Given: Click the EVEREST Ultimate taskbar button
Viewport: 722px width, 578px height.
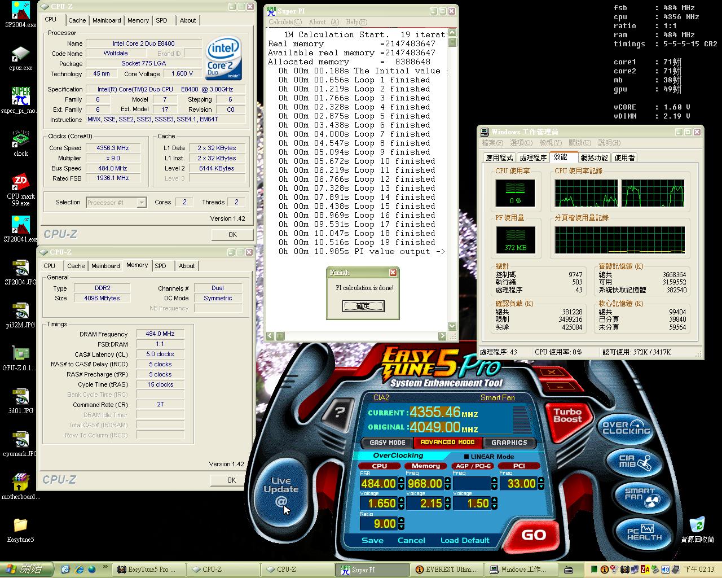Looking at the screenshot, I should coord(447,570).
